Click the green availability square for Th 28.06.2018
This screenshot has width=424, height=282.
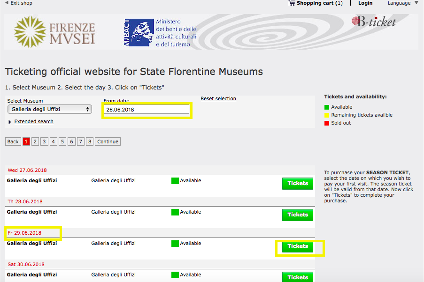(x=175, y=212)
